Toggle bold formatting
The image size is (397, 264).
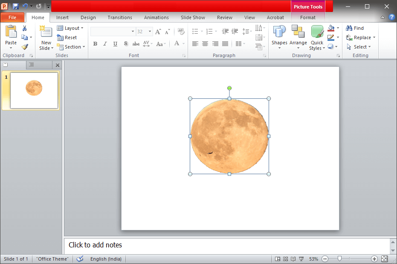95,44
